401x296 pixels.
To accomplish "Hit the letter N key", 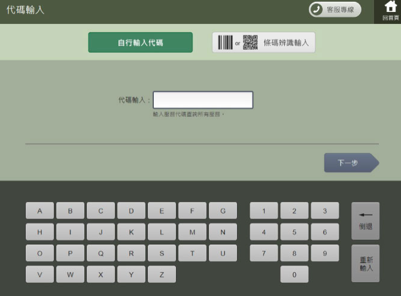I will [223, 232].
